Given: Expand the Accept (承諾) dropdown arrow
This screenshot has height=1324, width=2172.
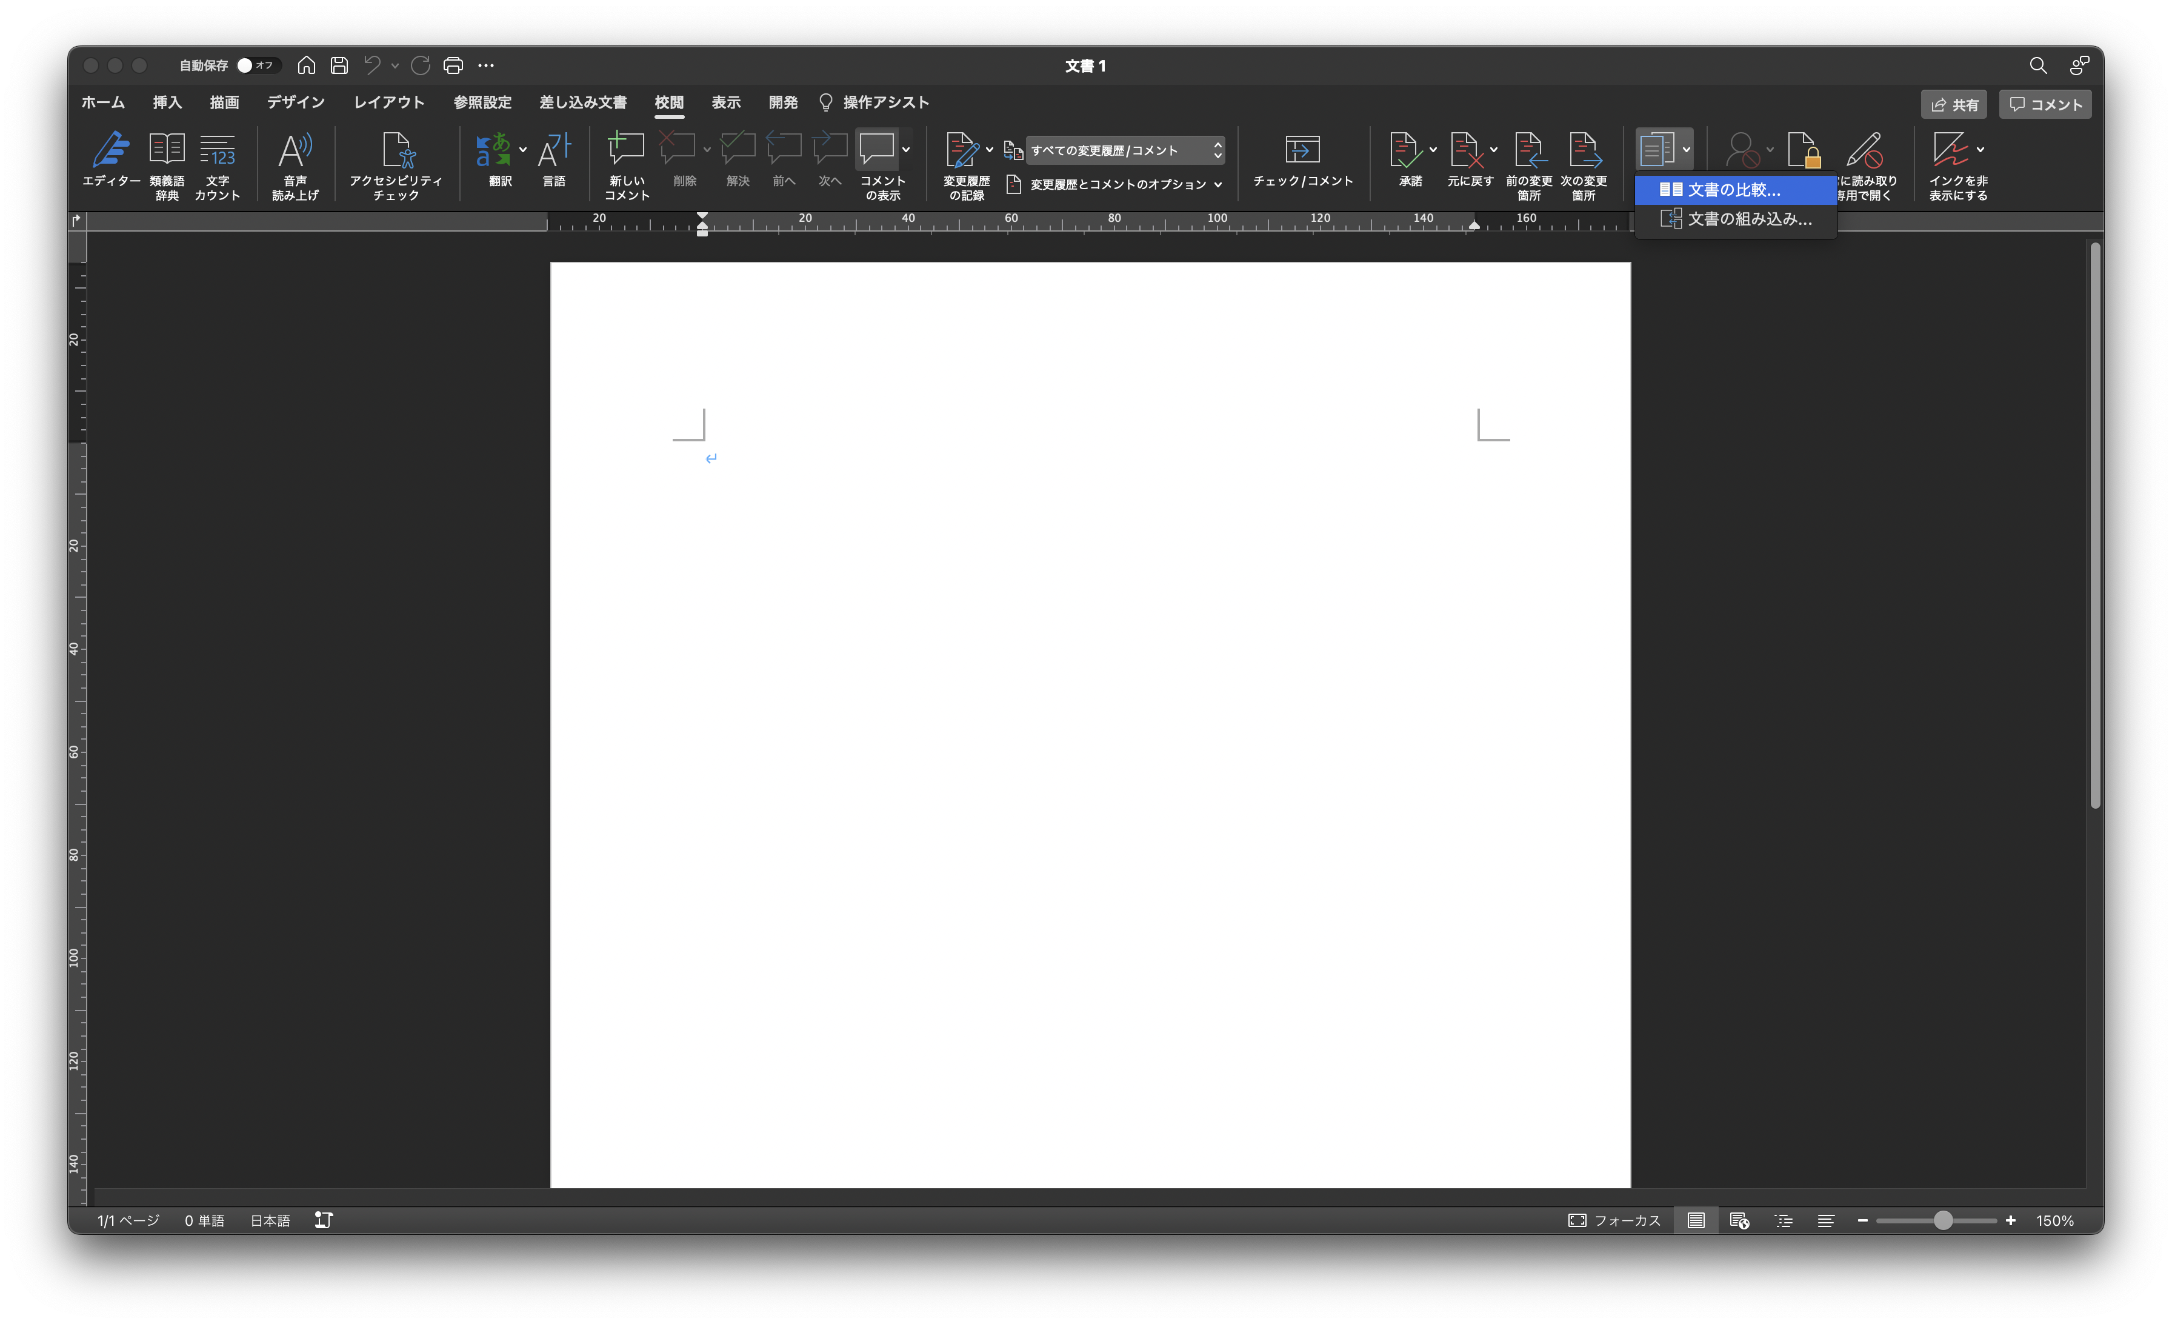Looking at the screenshot, I should 1433,150.
